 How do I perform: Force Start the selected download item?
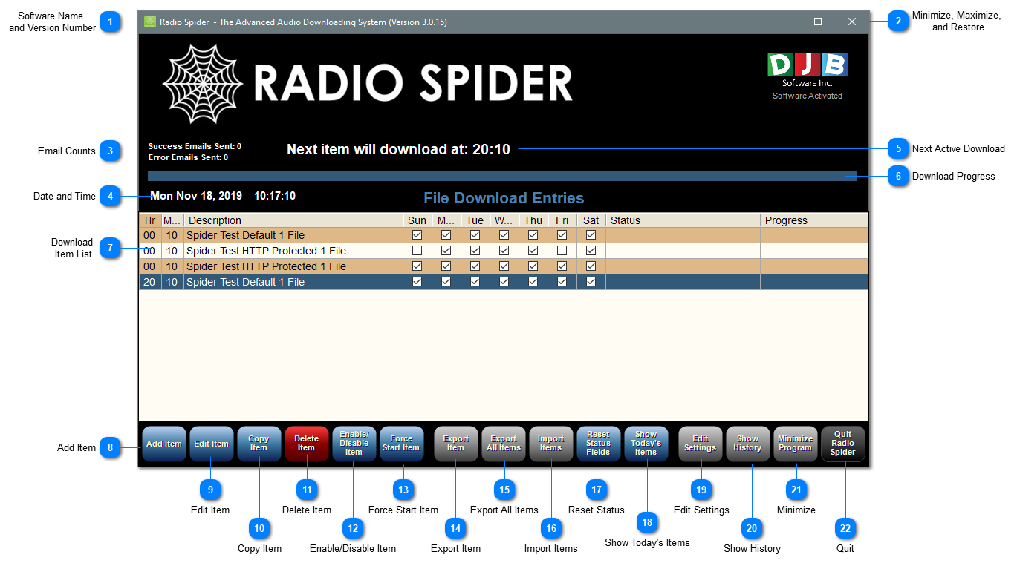[401, 444]
